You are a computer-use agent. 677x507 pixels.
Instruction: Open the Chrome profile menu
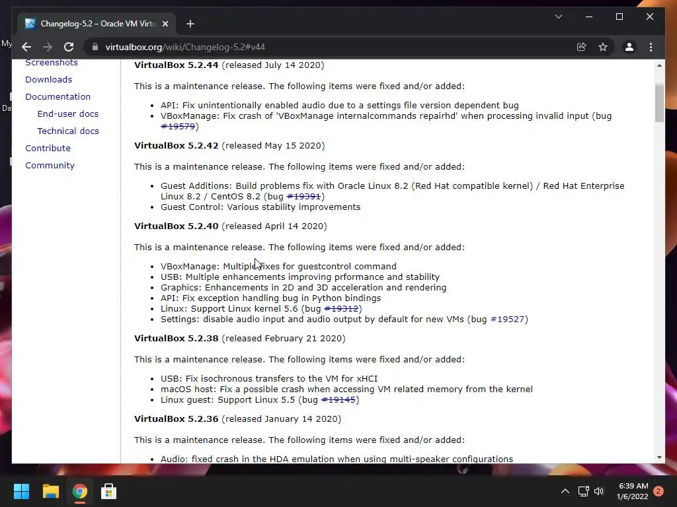click(629, 47)
